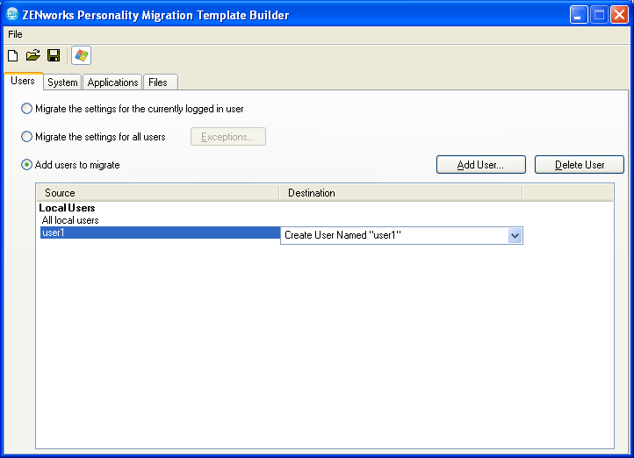
Task: Click the ZENworks title bar app icon
Action: [12, 14]
